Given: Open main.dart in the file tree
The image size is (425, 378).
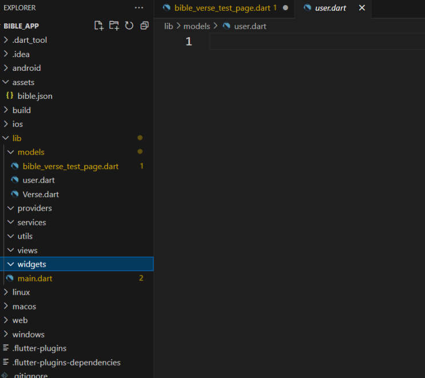Looking at the screenshot, I should [77, 278].
